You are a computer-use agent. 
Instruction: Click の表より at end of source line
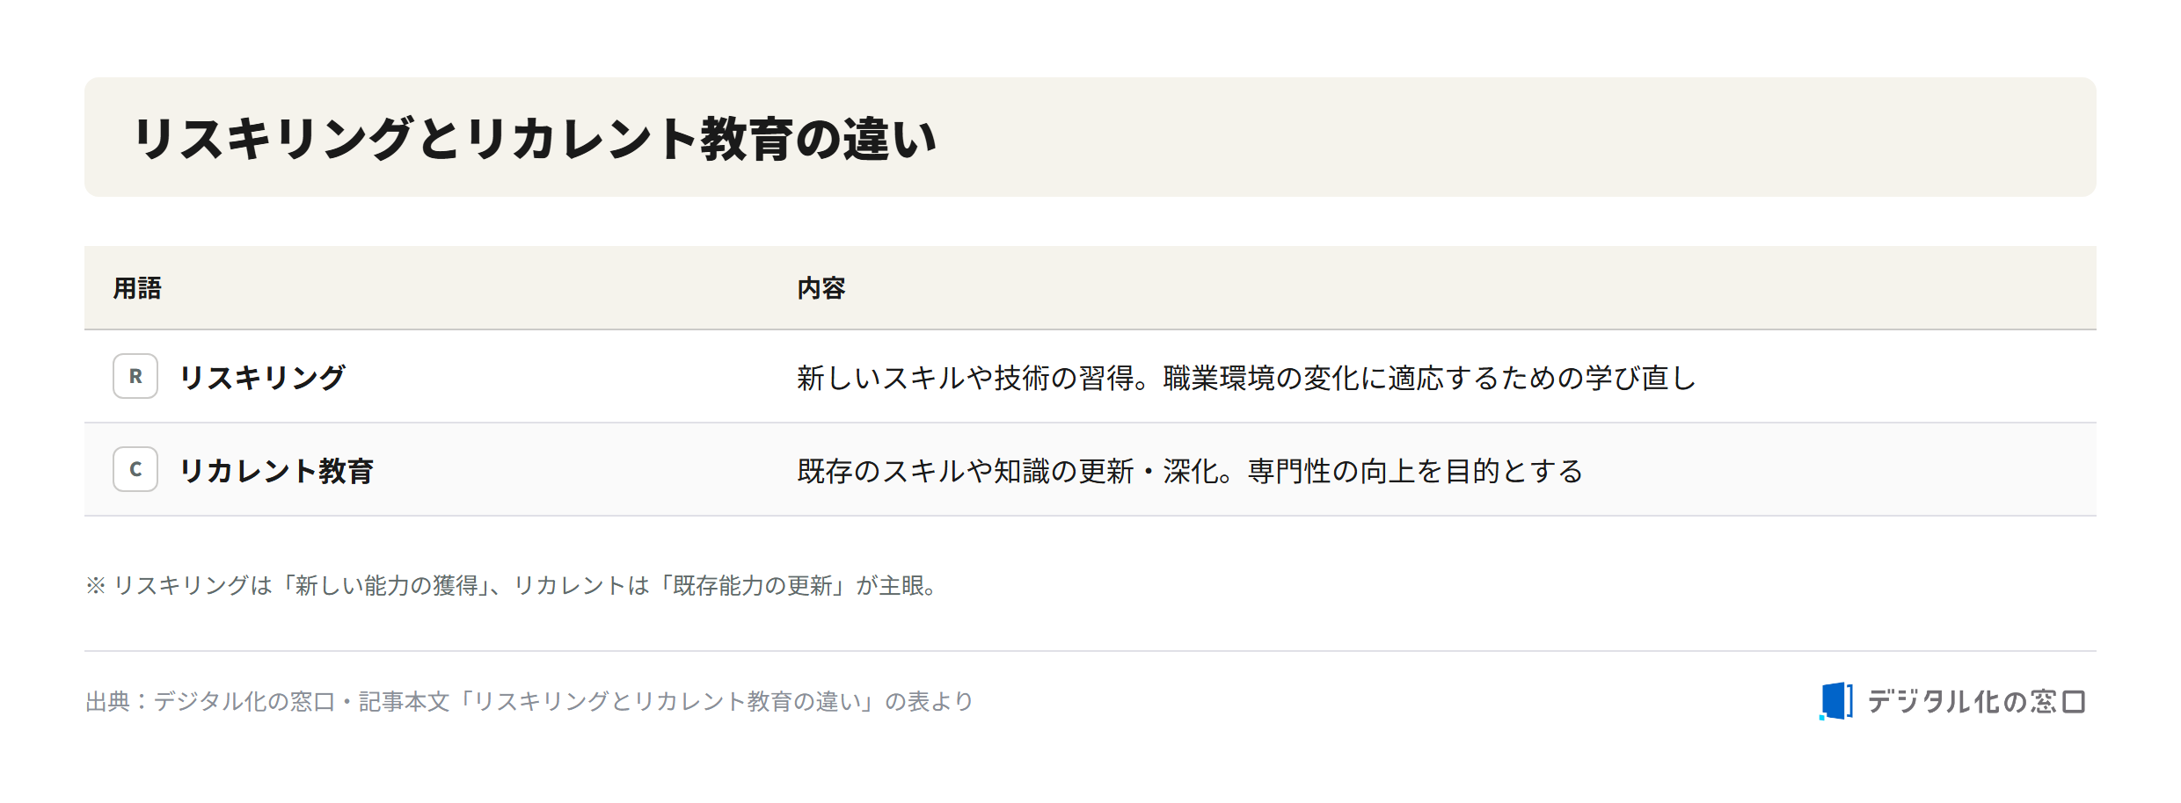pos(930,701)
